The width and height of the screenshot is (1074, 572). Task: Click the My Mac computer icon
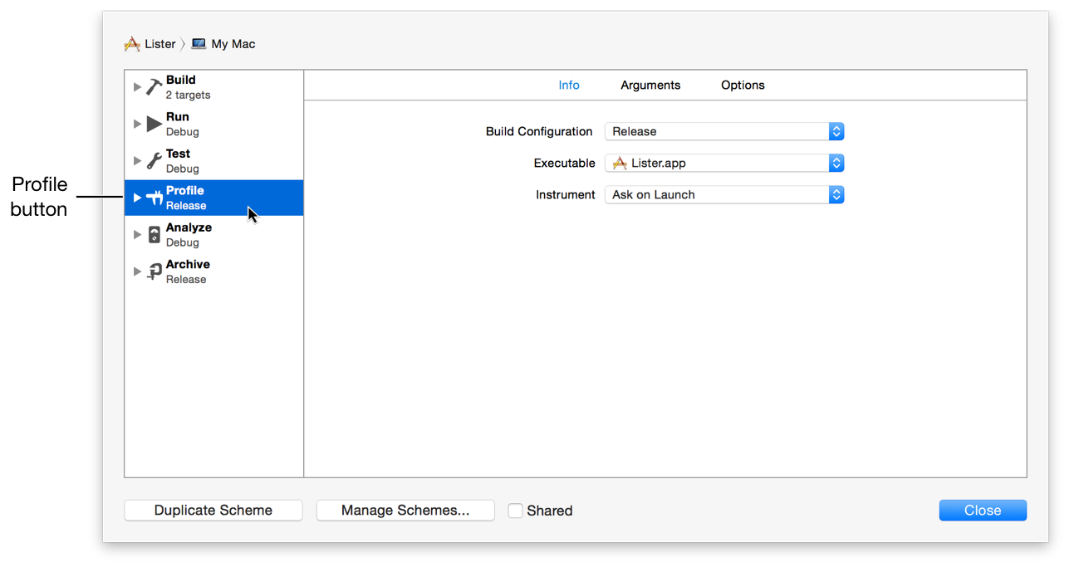pyautogui.click(x=199, y=44)
